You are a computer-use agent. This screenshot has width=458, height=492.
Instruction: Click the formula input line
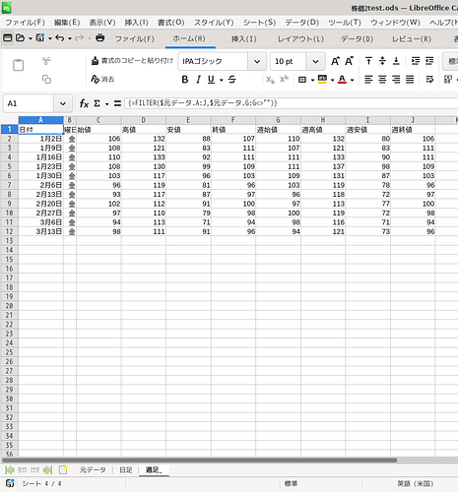click(x=291, y=103)
